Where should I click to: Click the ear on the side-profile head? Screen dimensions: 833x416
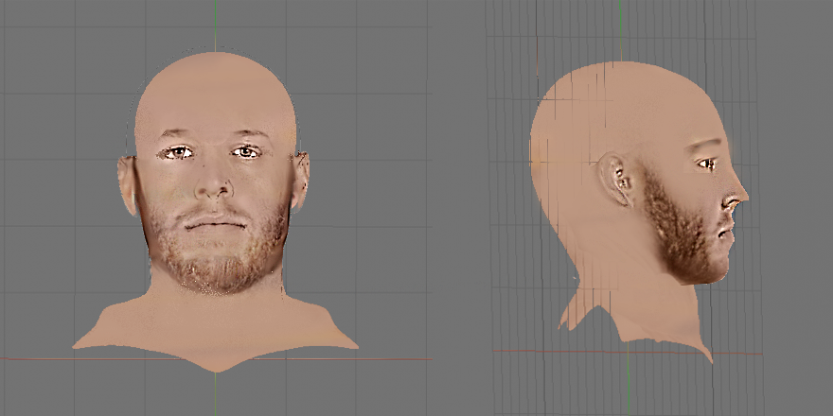[x=616, y=179]
